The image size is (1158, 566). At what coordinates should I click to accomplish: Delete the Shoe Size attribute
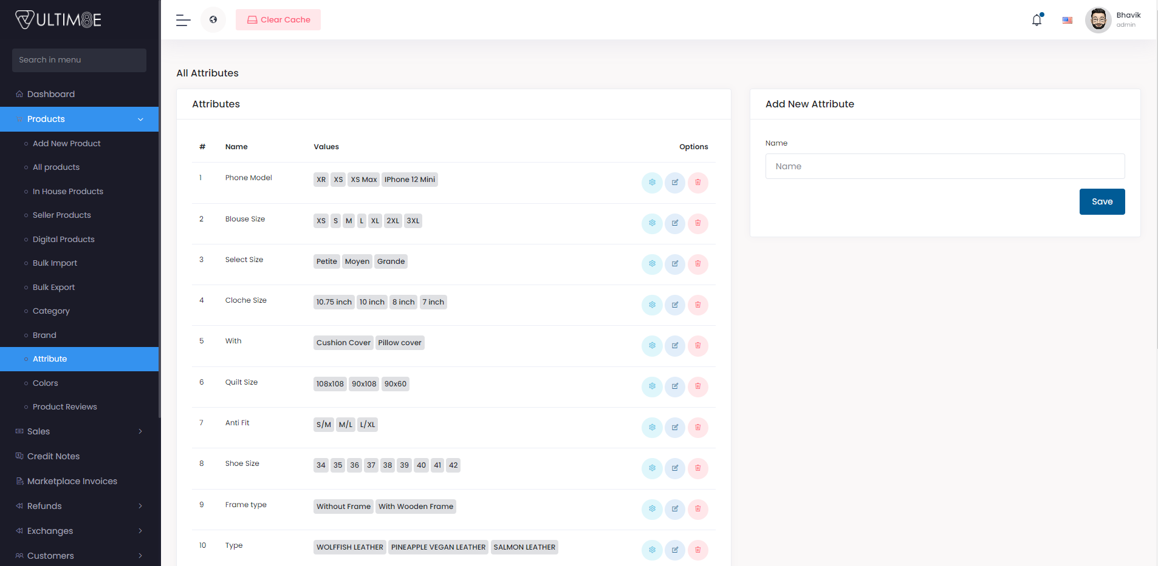[697, 468]
